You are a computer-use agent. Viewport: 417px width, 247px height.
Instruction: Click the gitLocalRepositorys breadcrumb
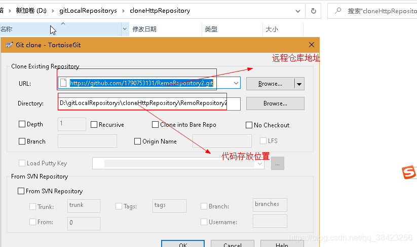[x=88, y=11]
